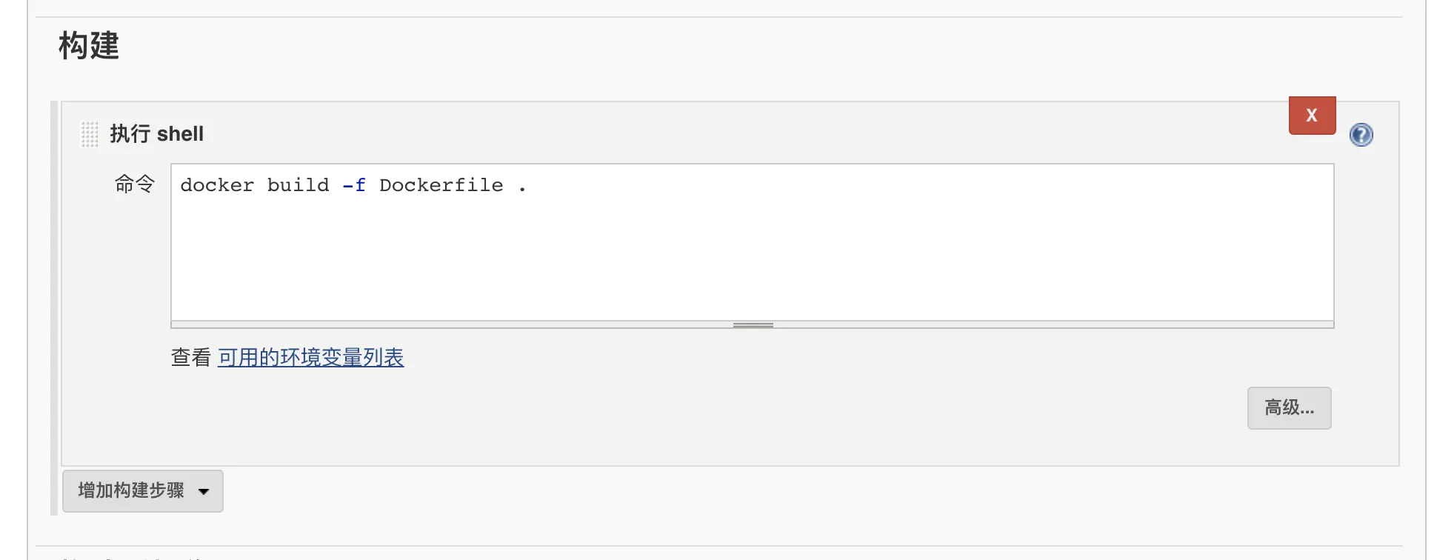The width and height of the screenshot is (1437, 560).
Task: Click the textarea resize grip bar
Action: point(753,324)
